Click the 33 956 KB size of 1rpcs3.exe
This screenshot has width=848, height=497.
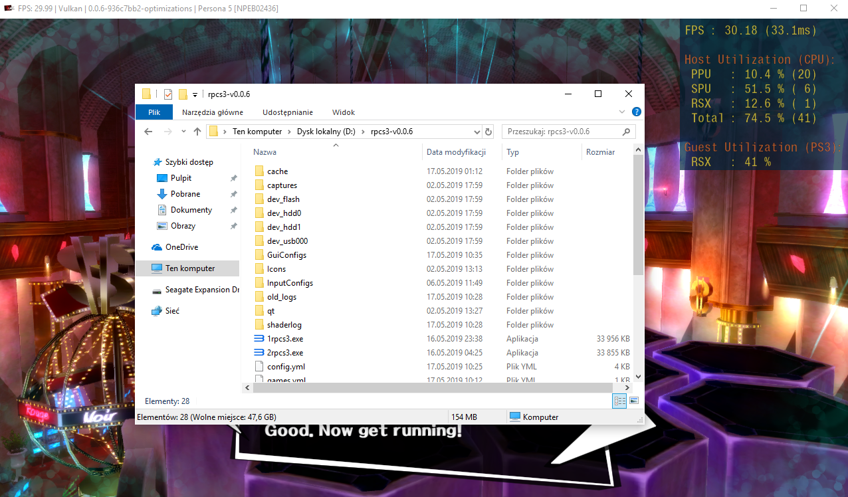[613, 339]
